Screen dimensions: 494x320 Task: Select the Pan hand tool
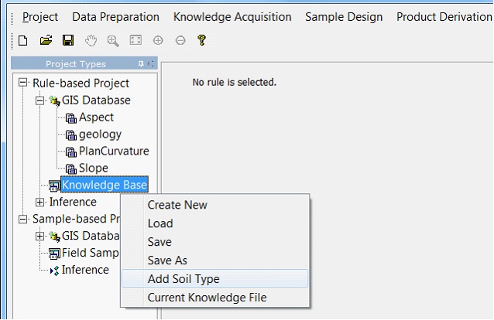(91, 41)
